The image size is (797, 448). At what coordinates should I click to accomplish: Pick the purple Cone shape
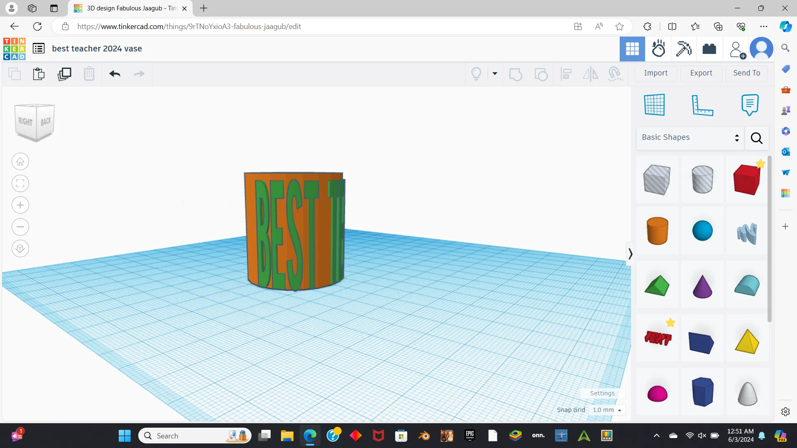(702, 286)
